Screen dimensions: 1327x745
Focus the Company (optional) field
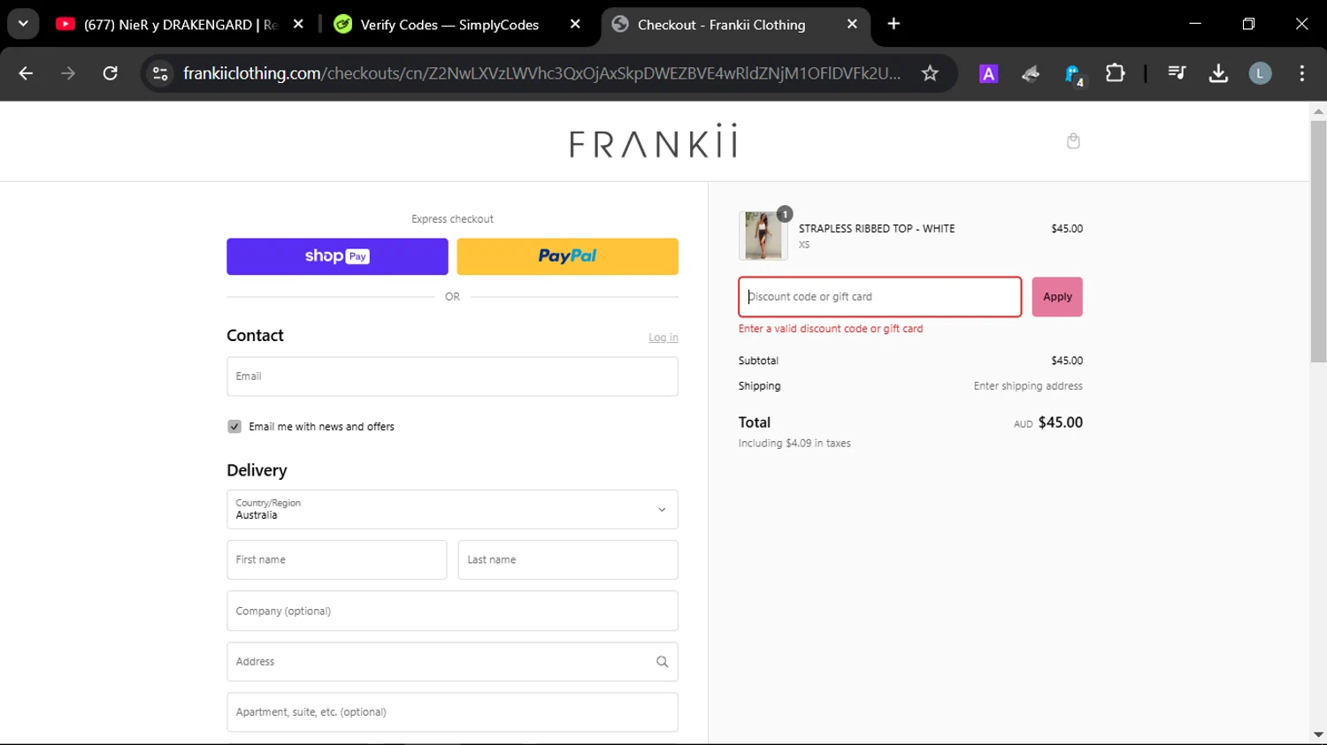pos(452,611)
